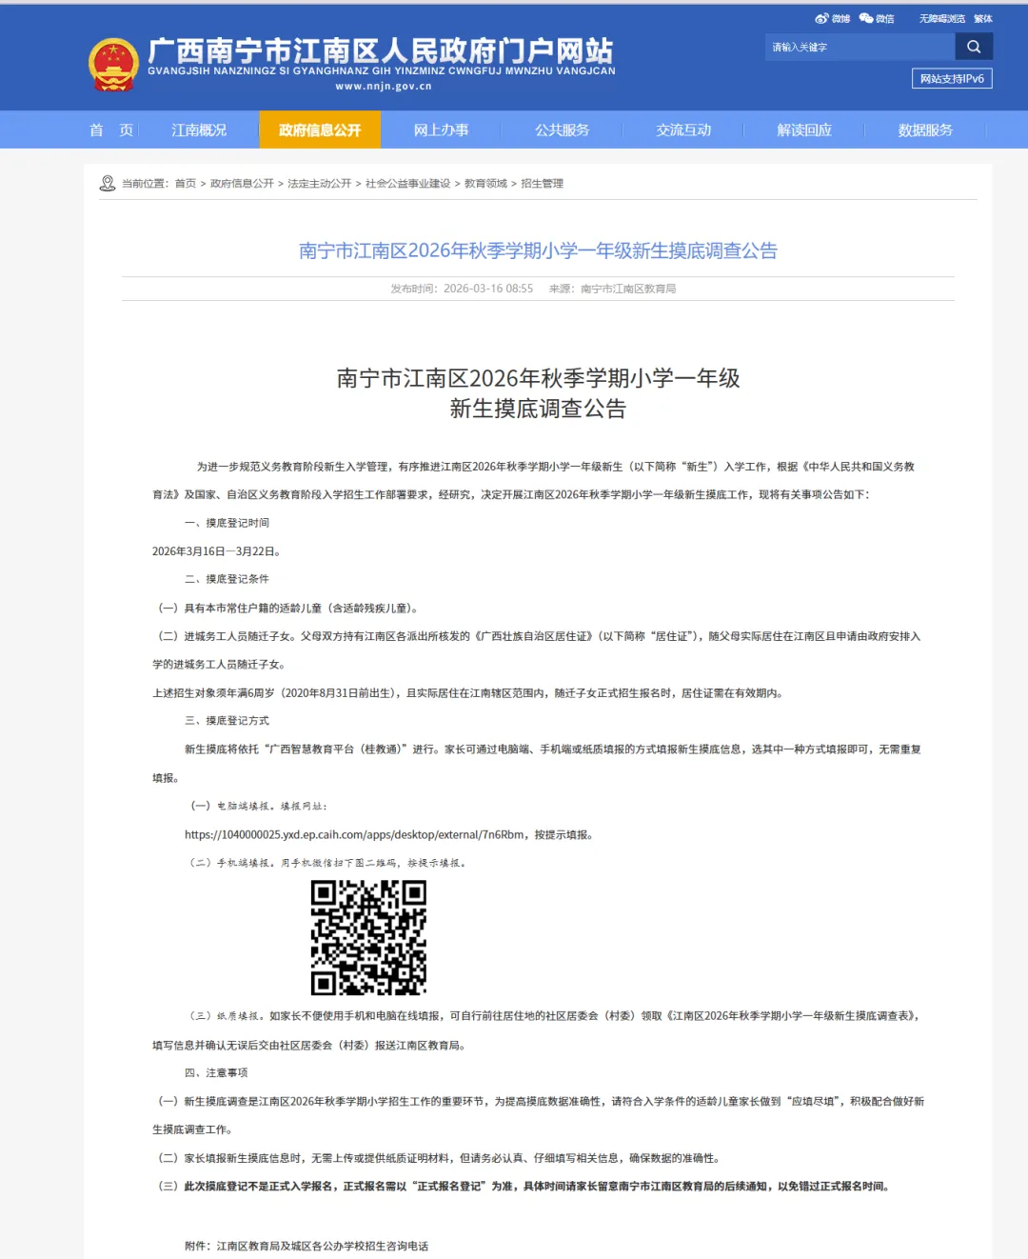Image resolution: width=1028 pixels, height=1259 pixels.
Task: Open the Weibo icon link
Action: 832,18
